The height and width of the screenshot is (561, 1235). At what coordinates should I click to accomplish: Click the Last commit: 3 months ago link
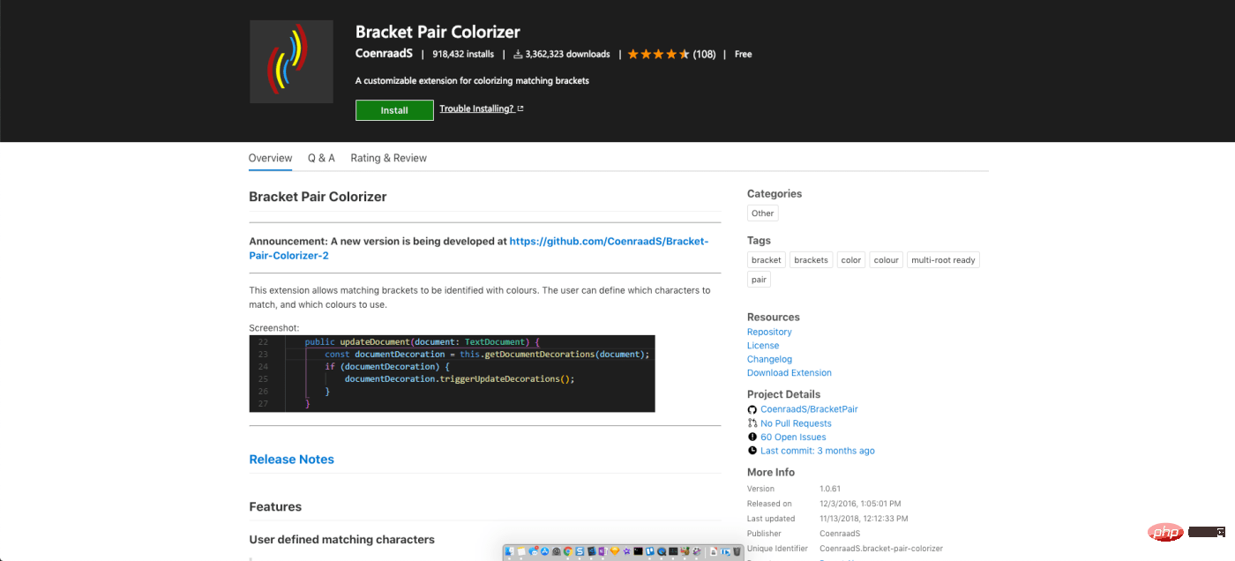(x=818, y=451)
